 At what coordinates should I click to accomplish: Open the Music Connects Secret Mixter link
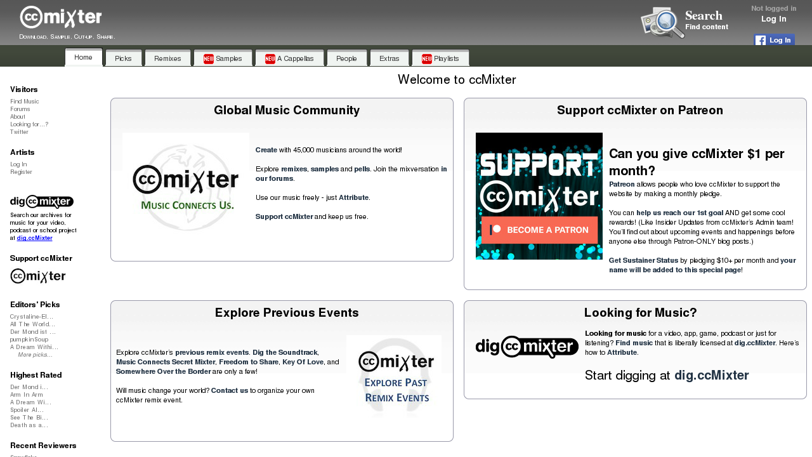coord(166,362)
